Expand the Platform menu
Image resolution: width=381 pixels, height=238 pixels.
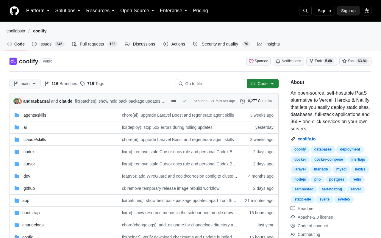(38, 11)
